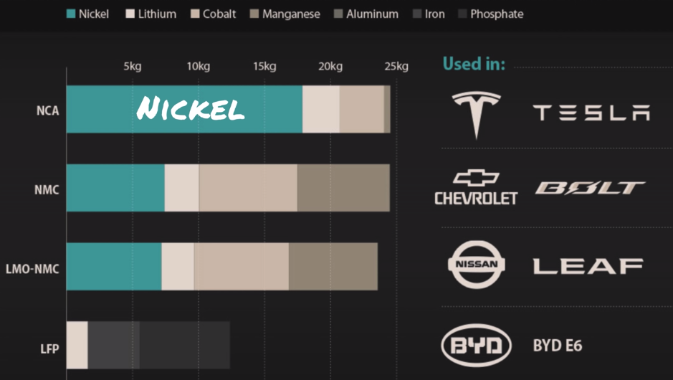The width and height of the screenshot is (673, 380).
Task: Click the Nissan circular logo
Action: [476, 265]
